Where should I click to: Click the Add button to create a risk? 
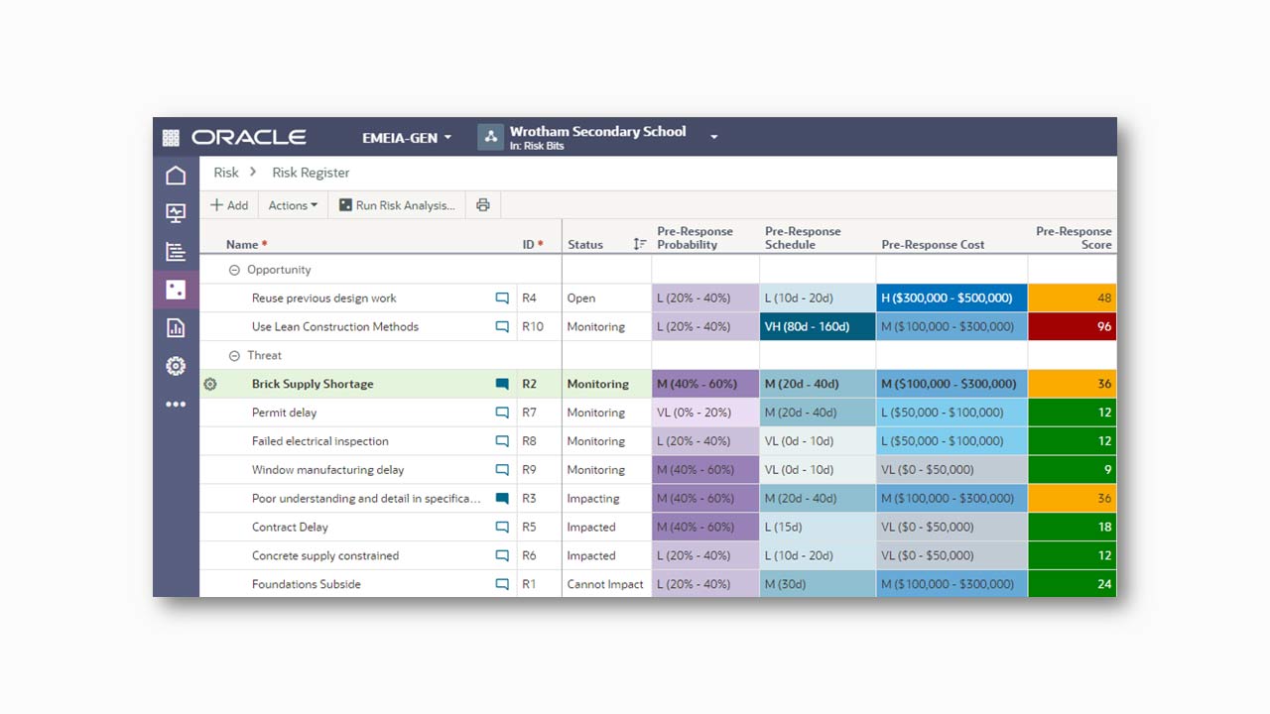(x=229, y=204)
